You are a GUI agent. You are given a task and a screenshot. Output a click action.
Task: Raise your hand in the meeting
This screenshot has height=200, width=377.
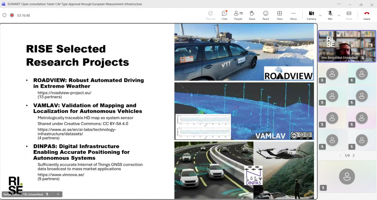coord(252,15)
